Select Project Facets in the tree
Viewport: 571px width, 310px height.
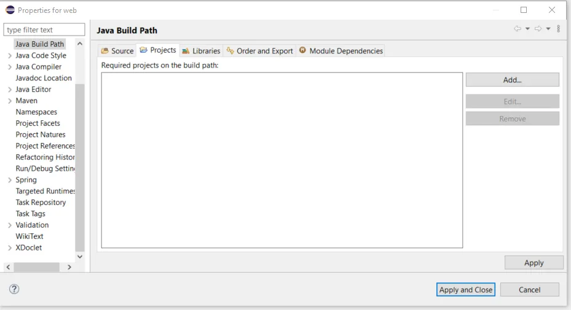pyautogui.click(x=37, y=123)
